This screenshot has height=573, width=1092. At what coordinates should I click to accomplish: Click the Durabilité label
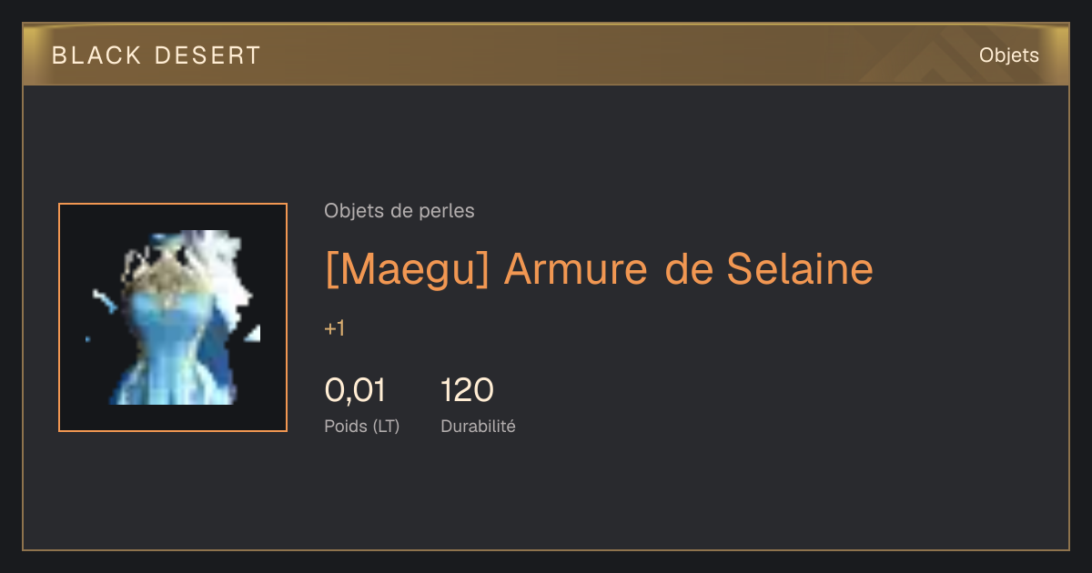pyautogui.click(x=478, y=426)
